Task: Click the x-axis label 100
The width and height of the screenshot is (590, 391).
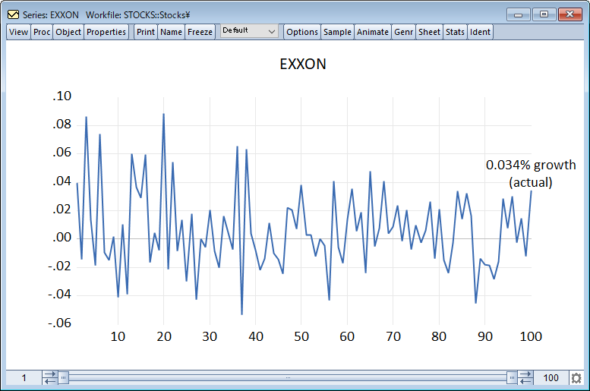Action: click(x=531, y=336)
